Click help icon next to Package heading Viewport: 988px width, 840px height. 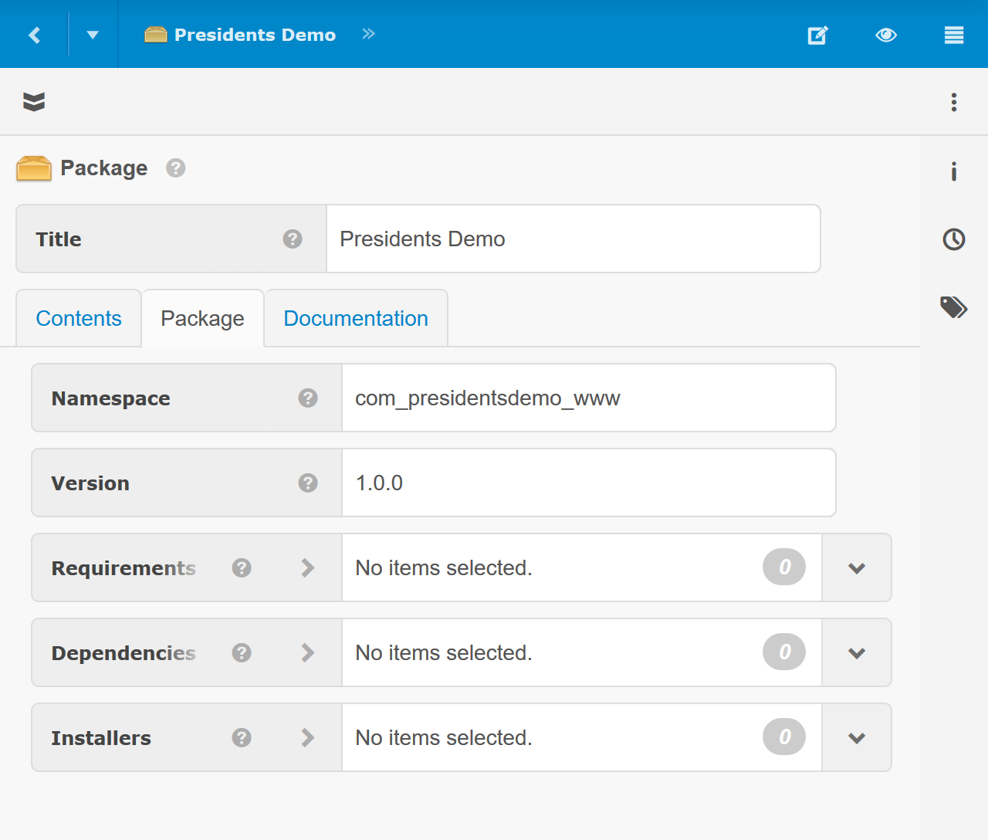(176, 168)
